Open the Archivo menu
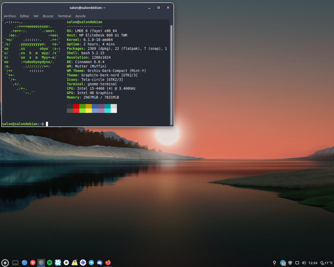 tap(10, 16)
